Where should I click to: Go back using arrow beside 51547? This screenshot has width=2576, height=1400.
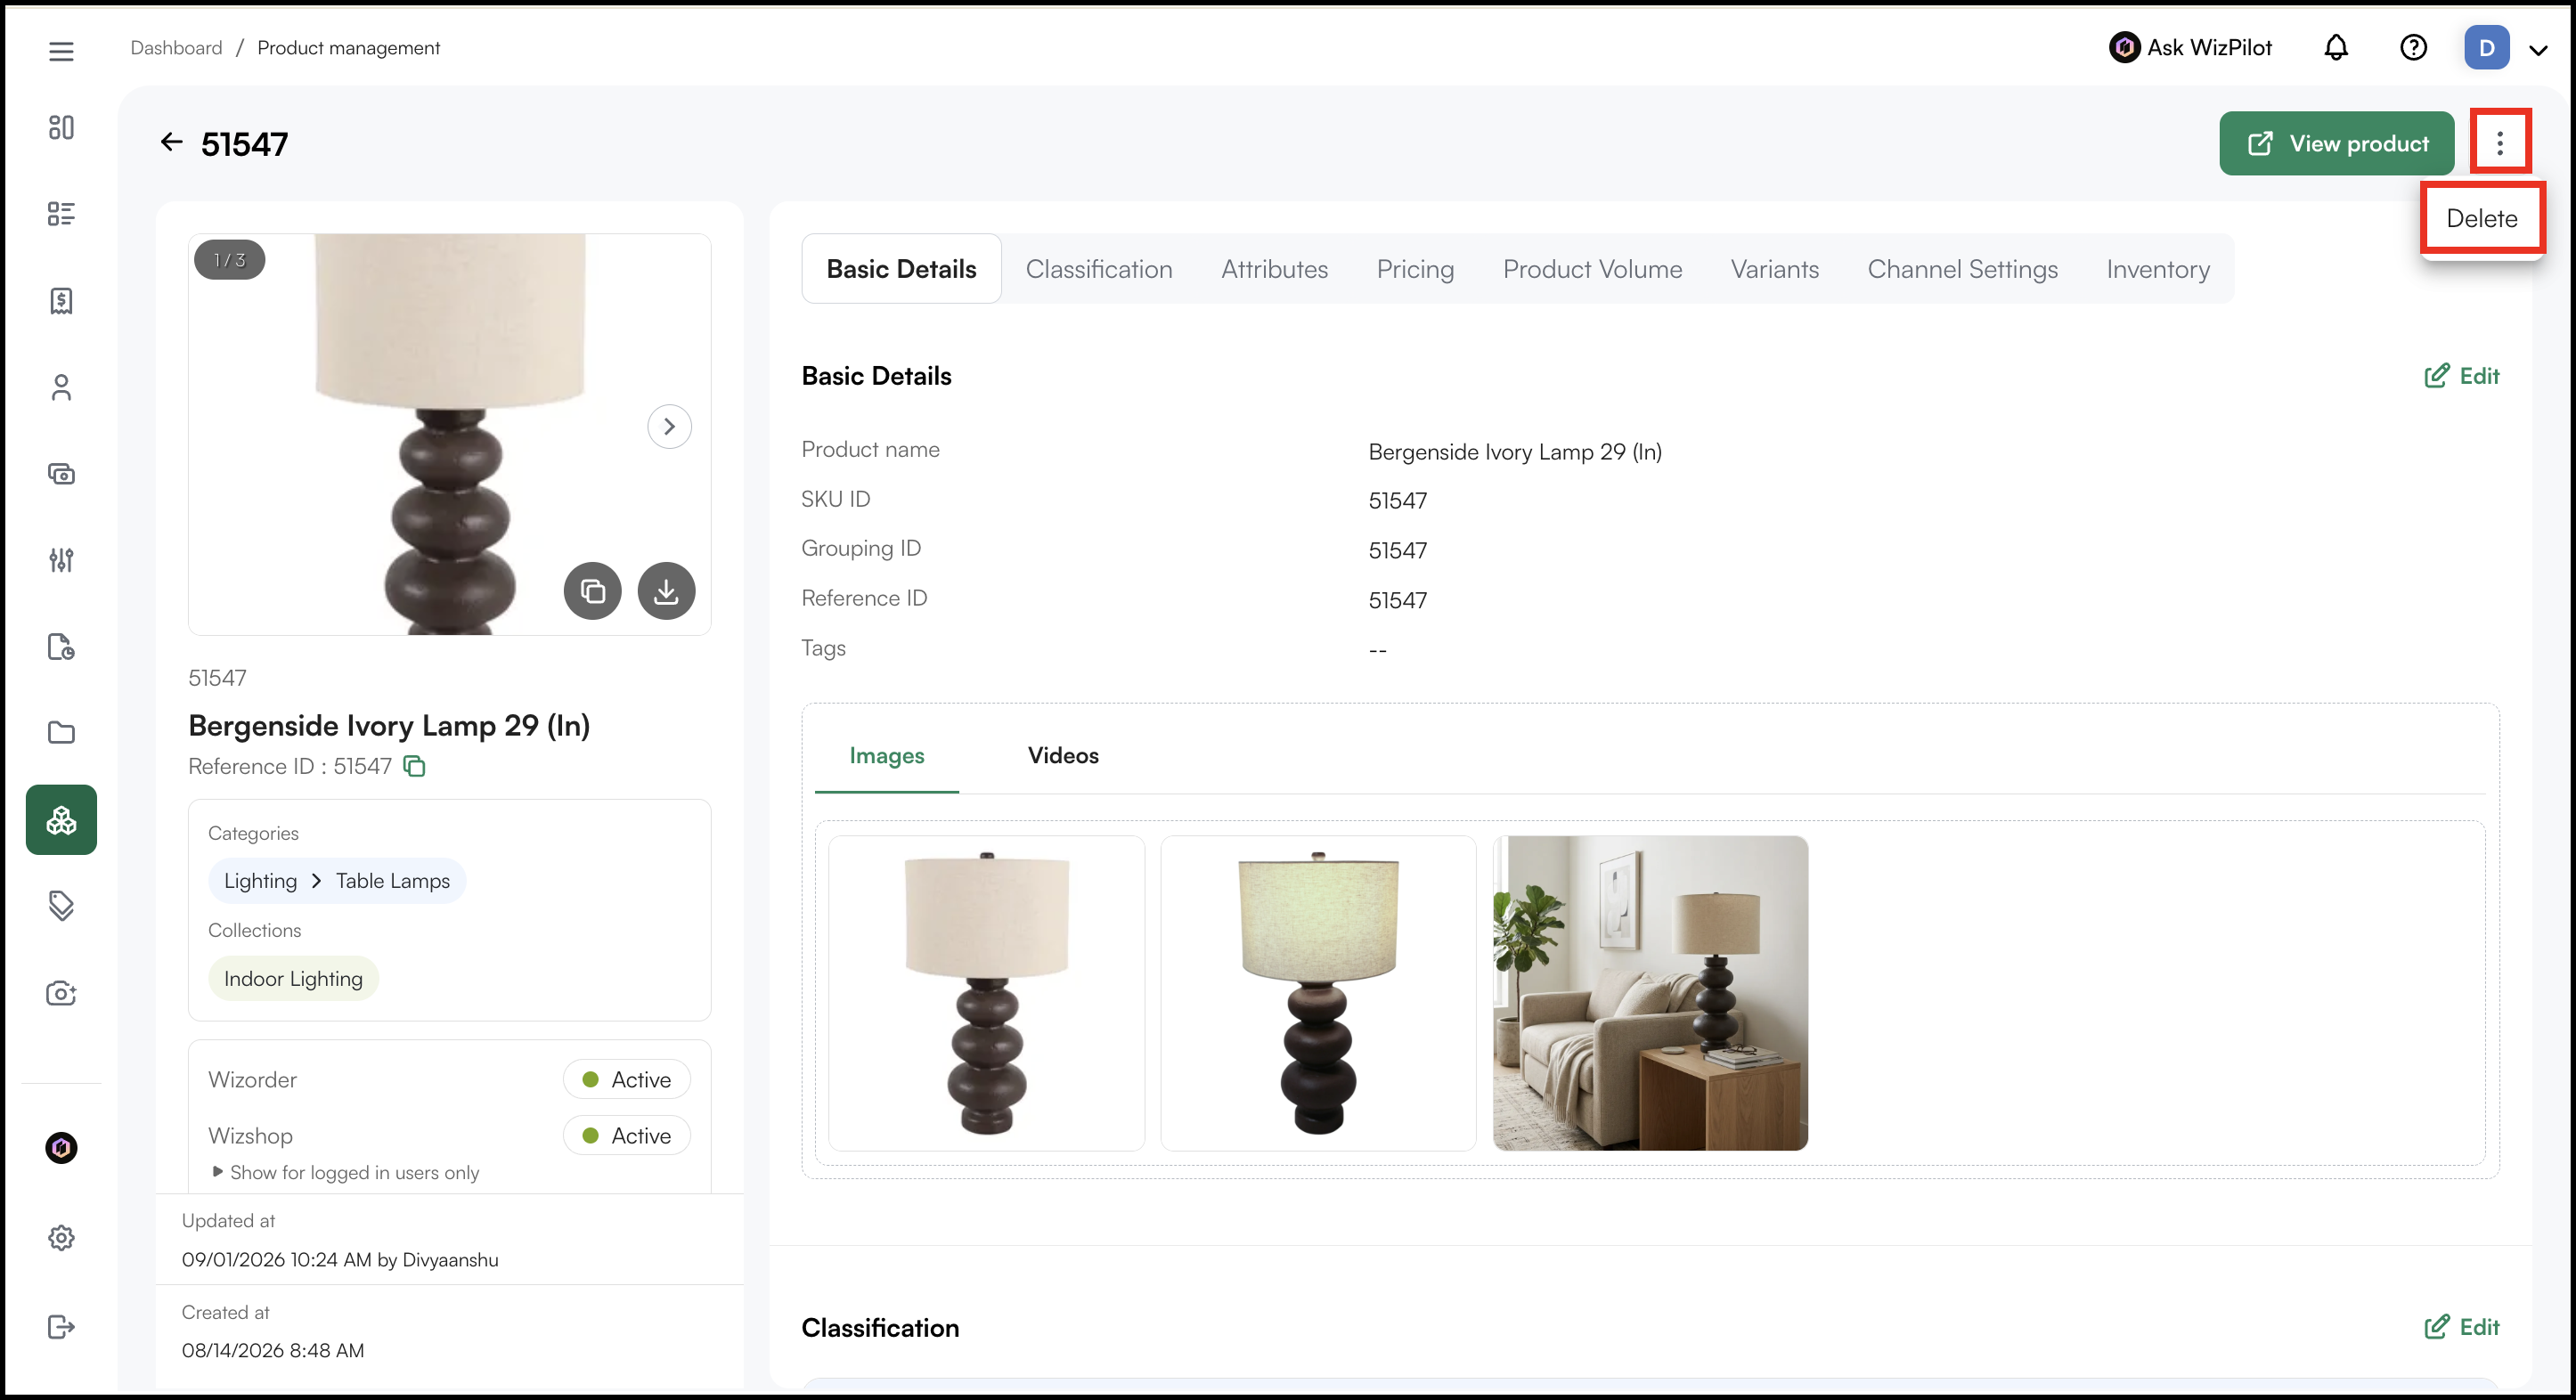172,142
